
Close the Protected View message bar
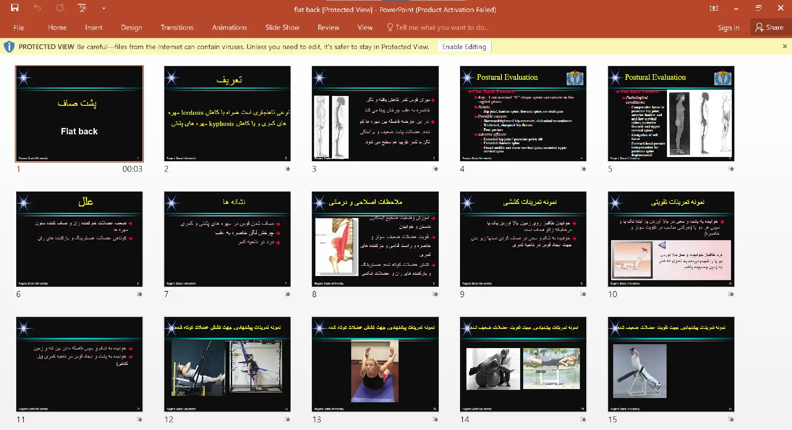click(784, 46)
